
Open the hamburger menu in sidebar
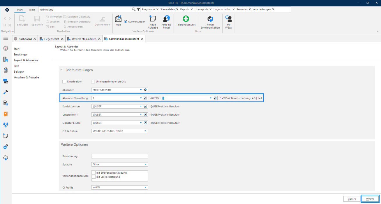pyautogui.click(x=6, y=39)
